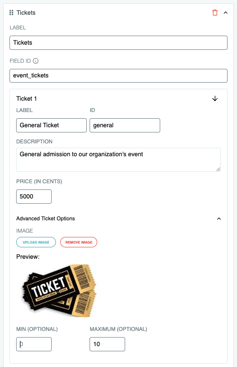Collapse the Tickets section chevron
The width and height of the screenshot is (237, 367).
click(x=226, y=13)
